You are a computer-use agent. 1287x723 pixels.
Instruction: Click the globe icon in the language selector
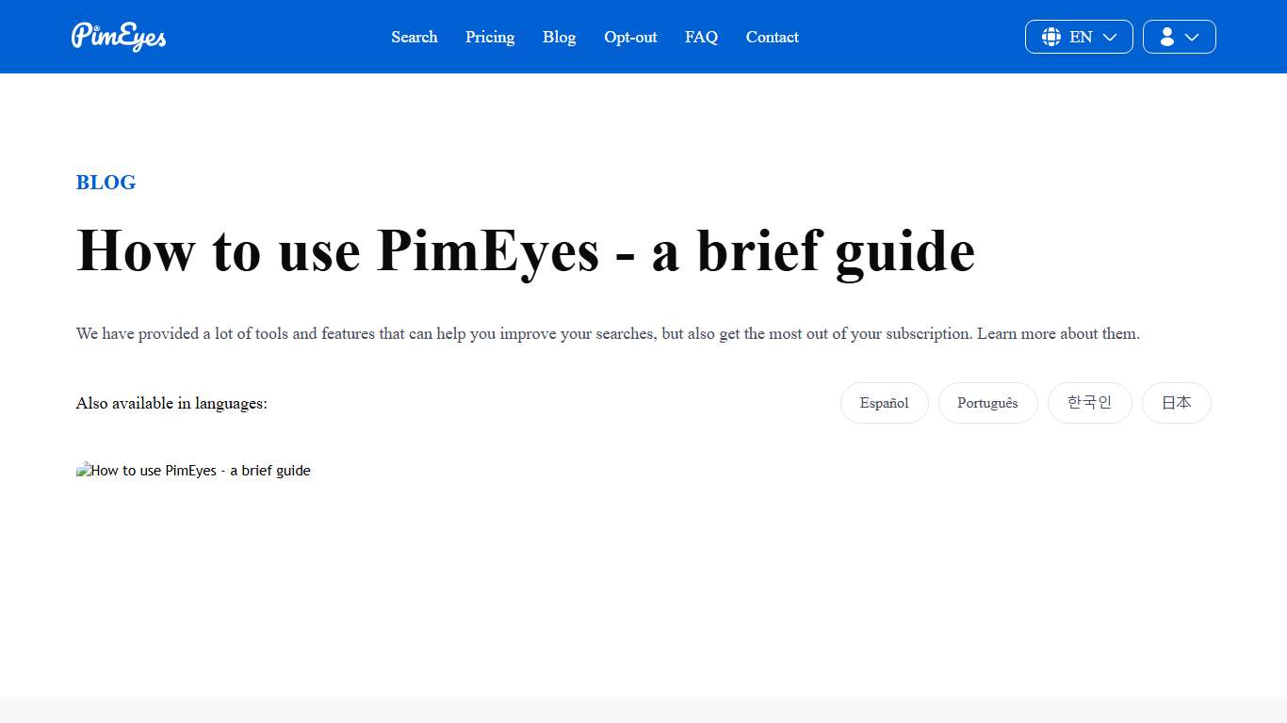point(1051,37)
